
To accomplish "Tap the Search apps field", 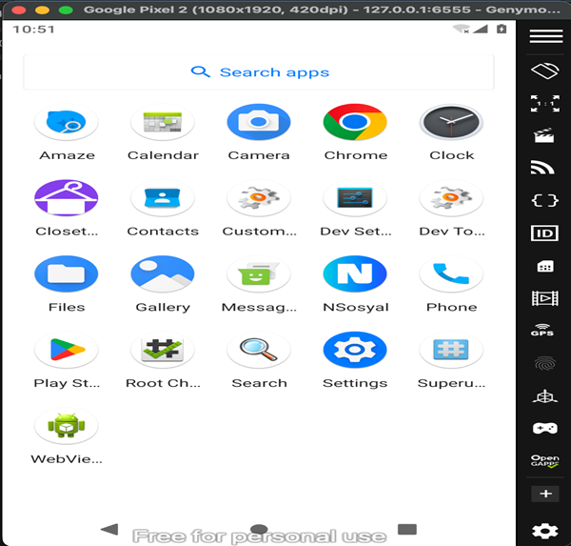I will tap(259, 71).
